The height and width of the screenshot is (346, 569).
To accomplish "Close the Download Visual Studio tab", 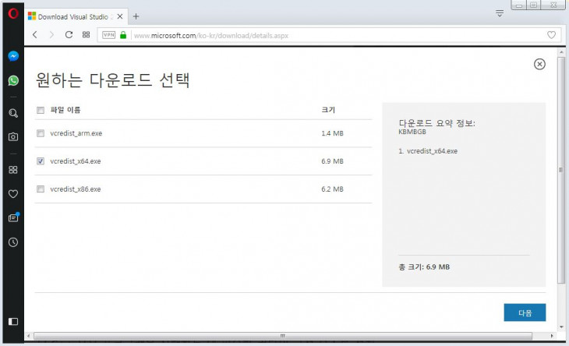I will click(120, 16).
